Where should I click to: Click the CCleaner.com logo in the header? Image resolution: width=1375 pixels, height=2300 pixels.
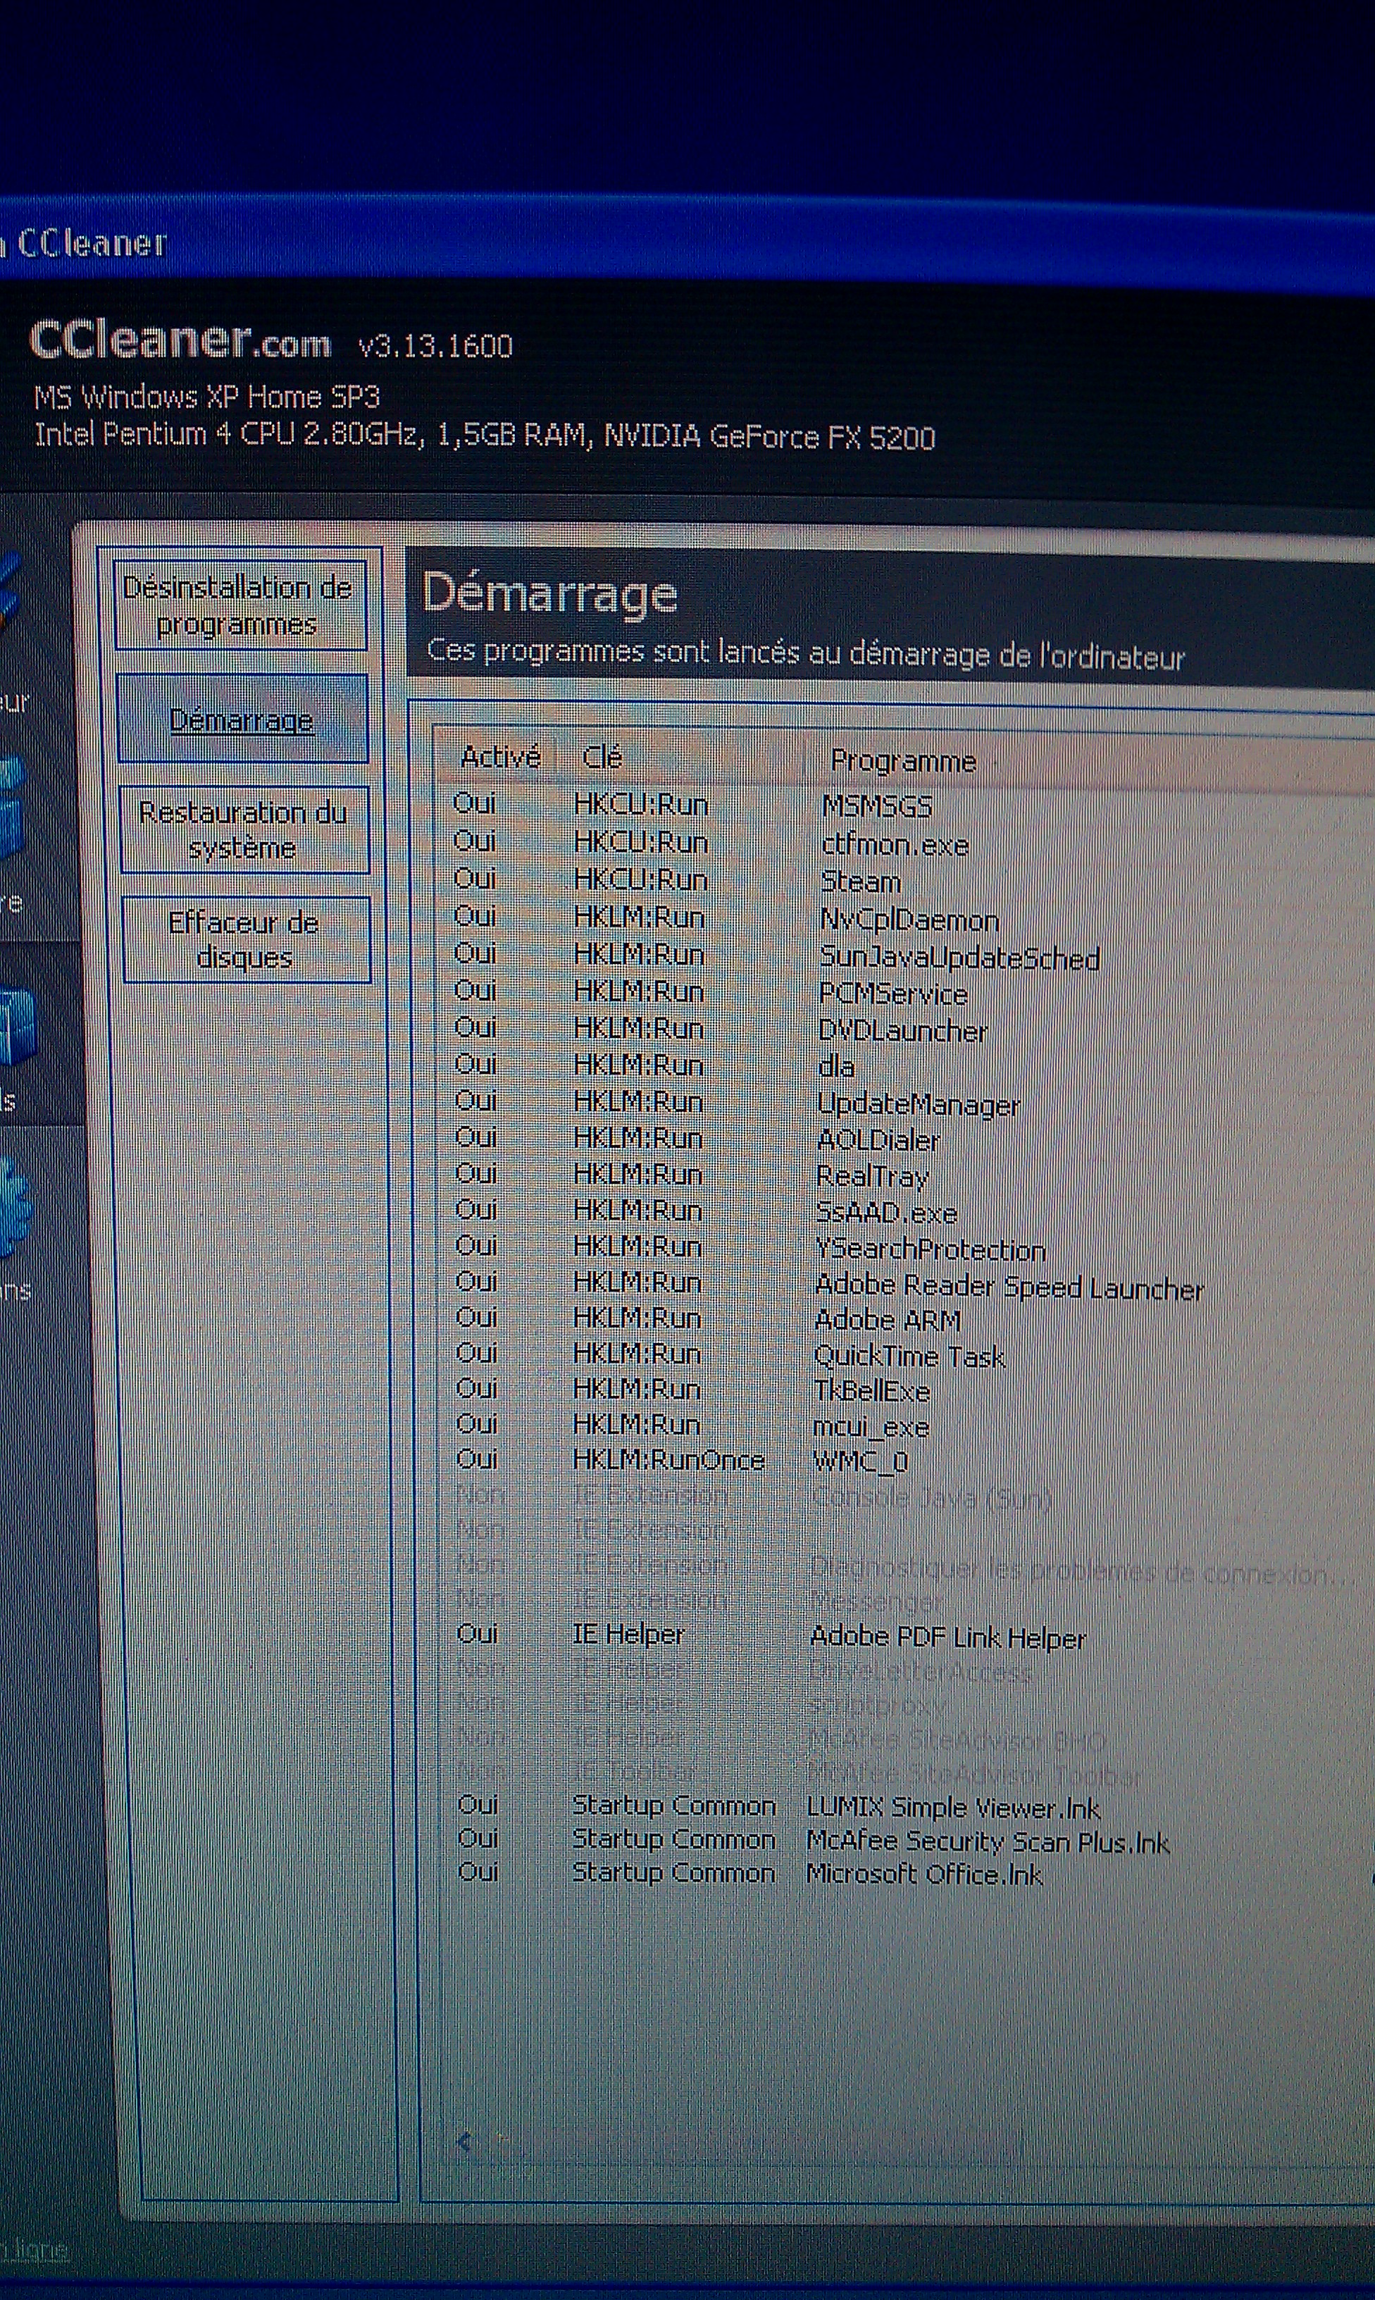tap(180, 340)
